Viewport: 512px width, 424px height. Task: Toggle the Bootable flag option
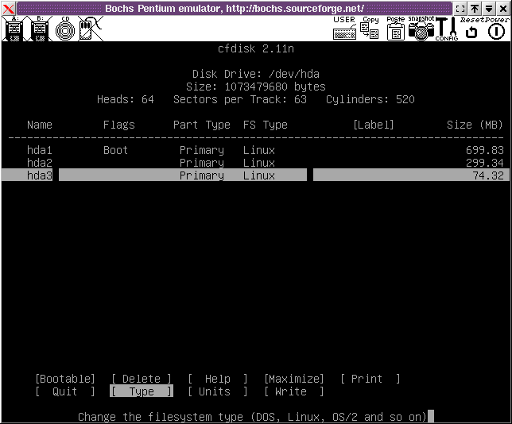pyautogui.click(x=65, y=379)
